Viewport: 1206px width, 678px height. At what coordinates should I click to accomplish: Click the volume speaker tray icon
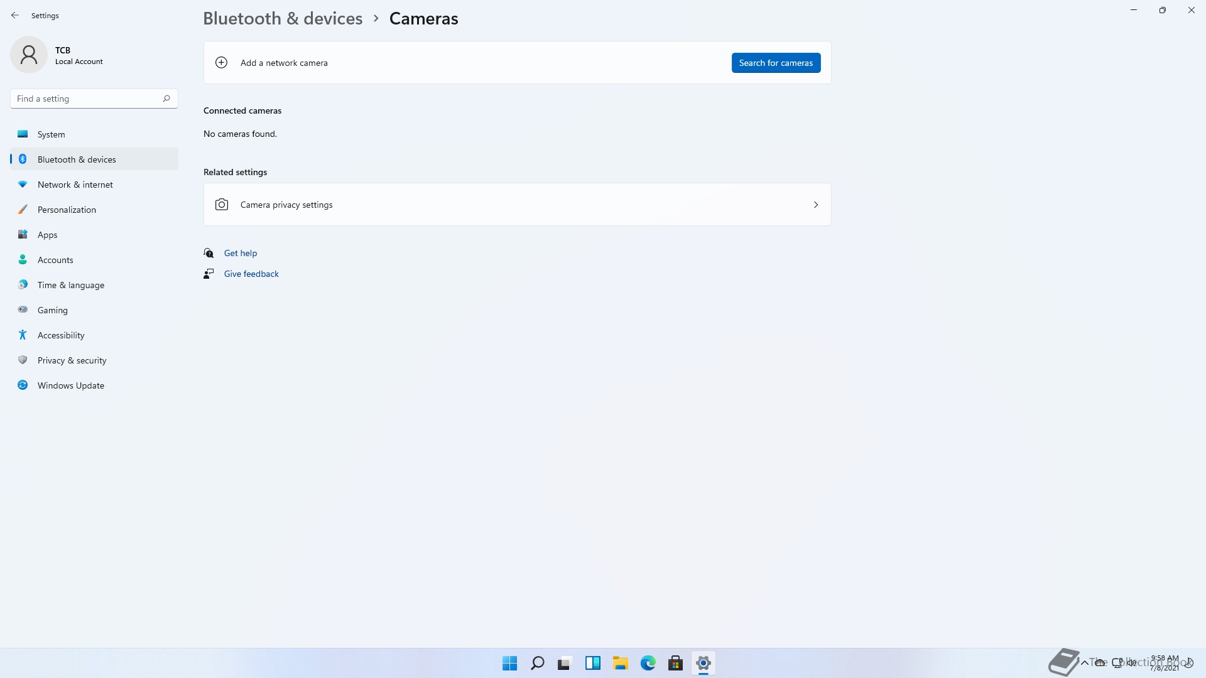[x=1132, y=663]
